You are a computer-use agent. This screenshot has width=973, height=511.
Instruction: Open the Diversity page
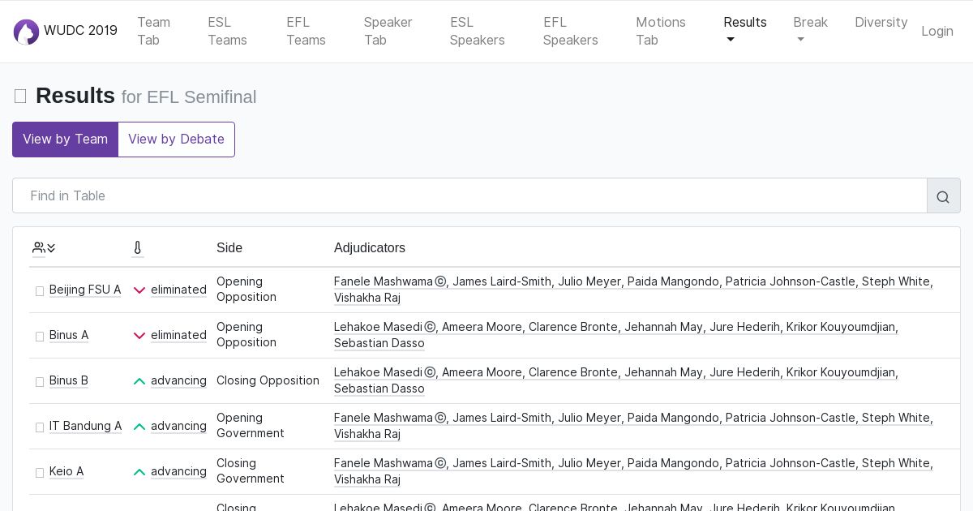pyautogui.click(x=881, y=23)
